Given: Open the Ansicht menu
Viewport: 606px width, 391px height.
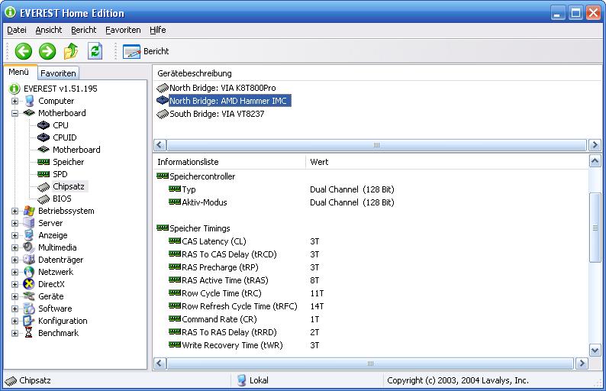Looking at the screenshot, I should click(49, 31).
